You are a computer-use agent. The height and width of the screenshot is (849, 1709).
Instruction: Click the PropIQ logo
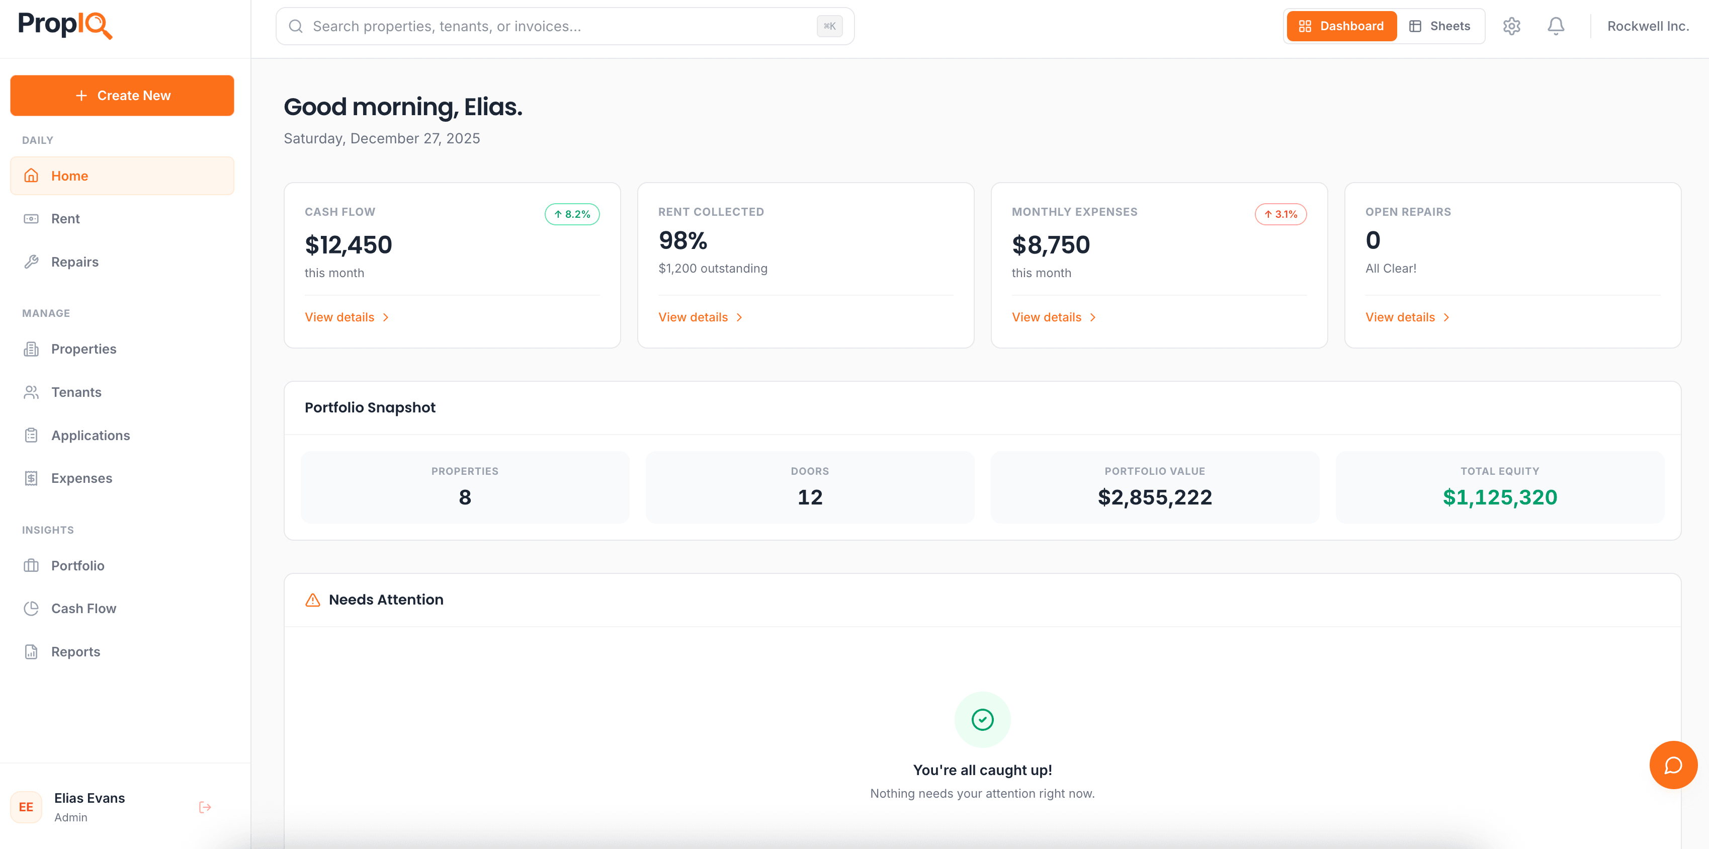[x=64, y=26]
